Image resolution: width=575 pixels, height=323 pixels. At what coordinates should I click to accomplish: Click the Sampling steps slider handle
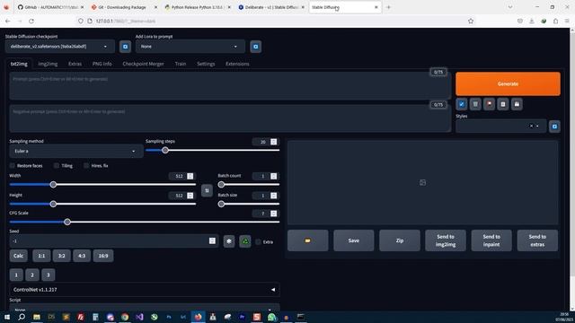pos(165,150)
